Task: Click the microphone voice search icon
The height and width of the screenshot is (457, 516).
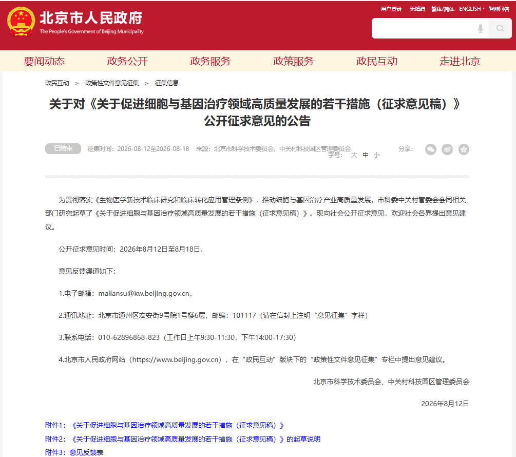Action: (481, 29)
